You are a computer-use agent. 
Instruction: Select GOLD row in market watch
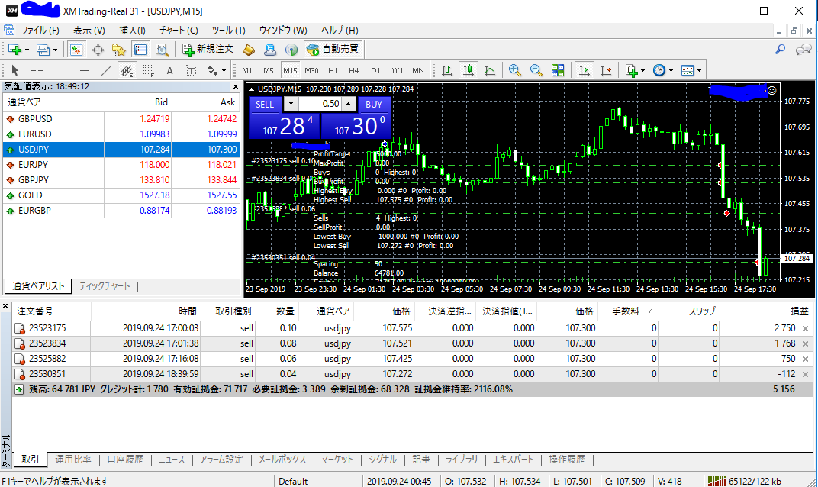(x=121, y=195)
